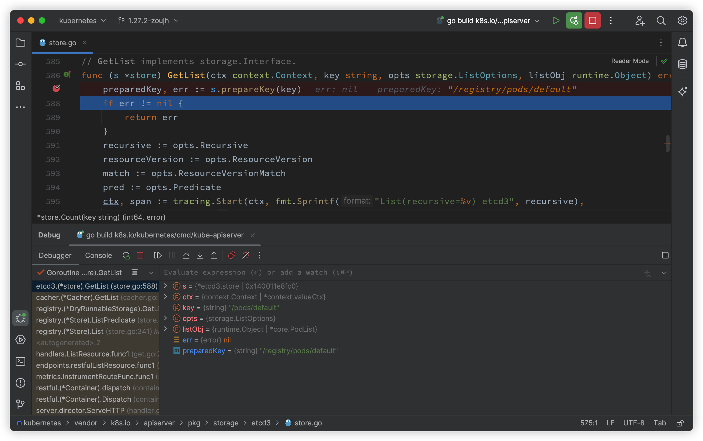Select the store.go editor tab
Screen dimensions: 703x441
click(x=62, y=43)
